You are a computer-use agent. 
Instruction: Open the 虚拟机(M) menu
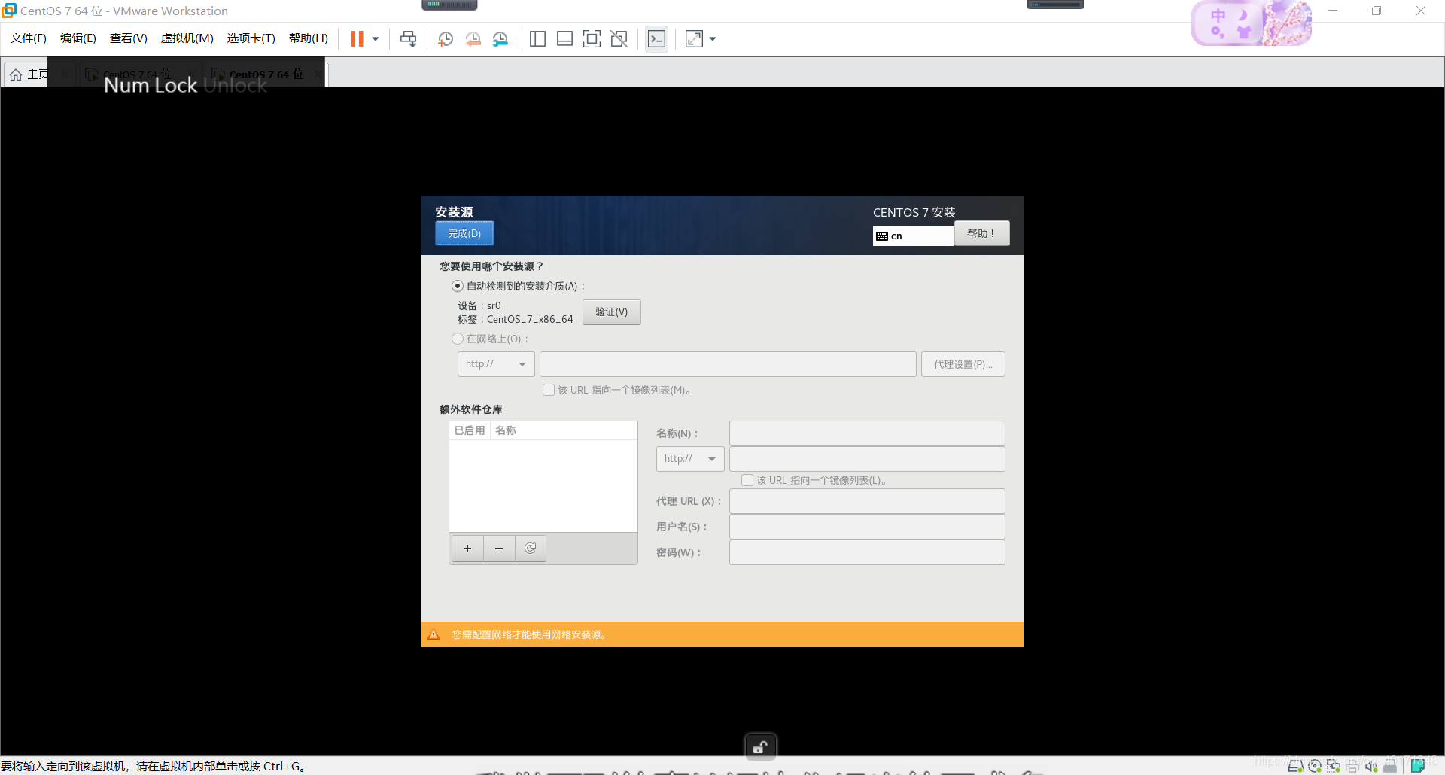tap(187, 38)
